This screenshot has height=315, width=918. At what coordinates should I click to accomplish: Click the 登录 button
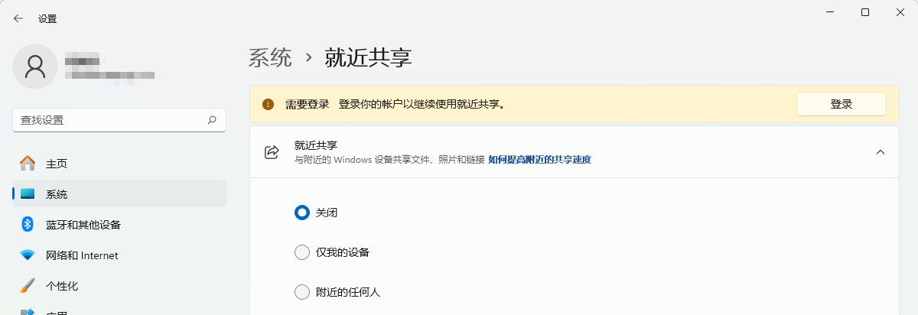click(841, 104)
